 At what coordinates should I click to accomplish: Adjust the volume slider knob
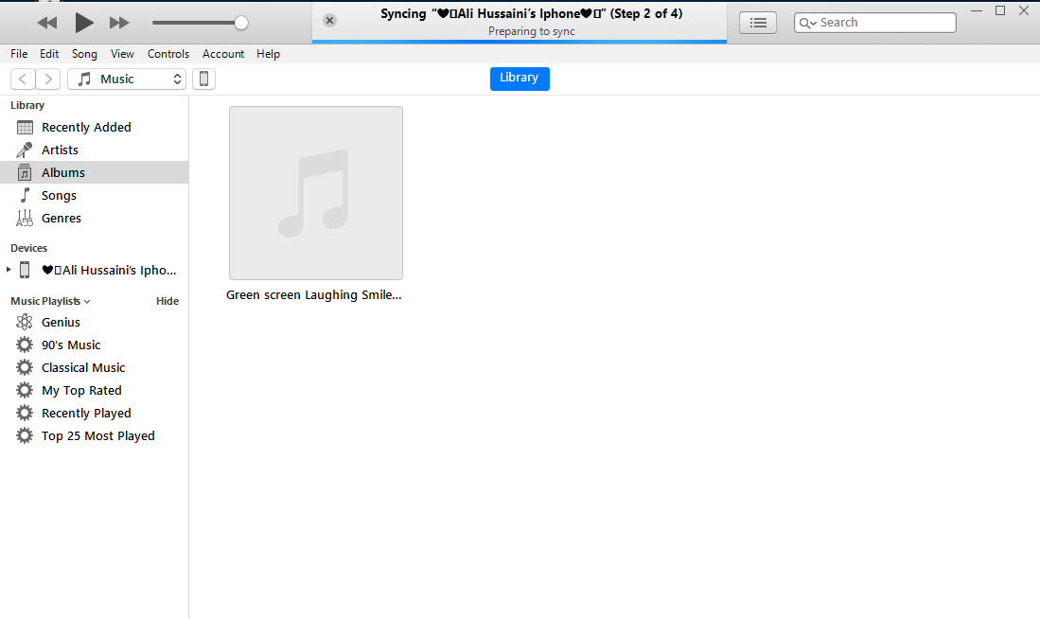point(241,23)
